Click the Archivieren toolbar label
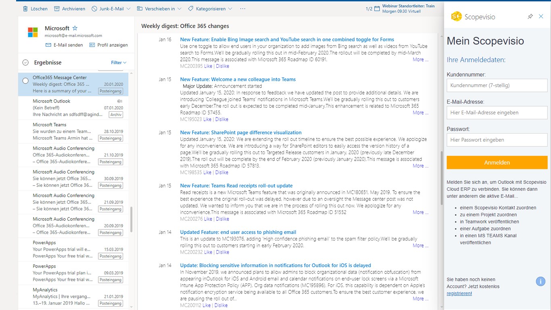 point(74,8)
